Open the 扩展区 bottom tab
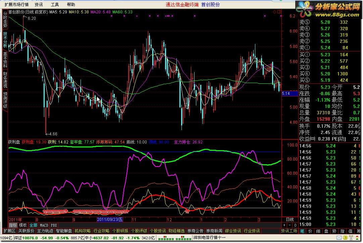363x243 pixels. [x=9, y=231]
